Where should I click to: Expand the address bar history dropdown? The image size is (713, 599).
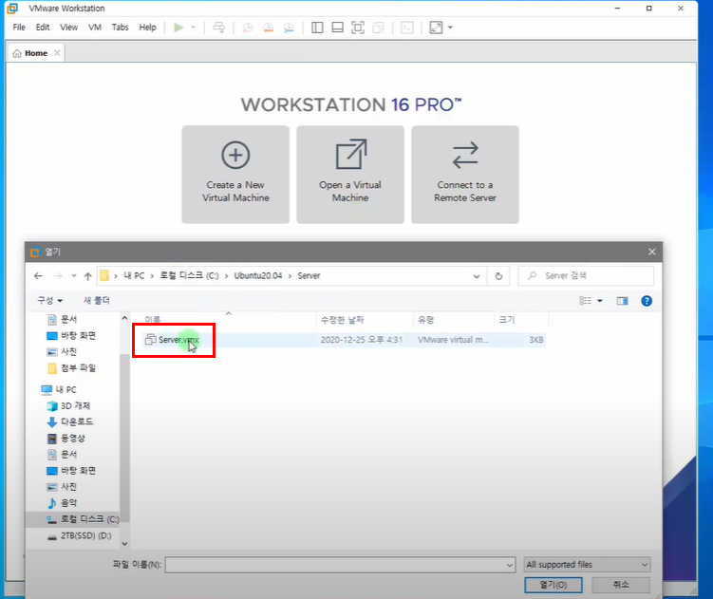coord(476,276)
